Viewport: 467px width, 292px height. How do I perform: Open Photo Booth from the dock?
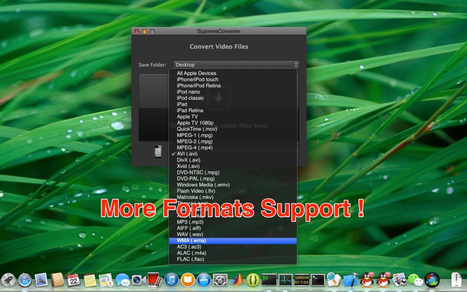[x=155, y=280]
